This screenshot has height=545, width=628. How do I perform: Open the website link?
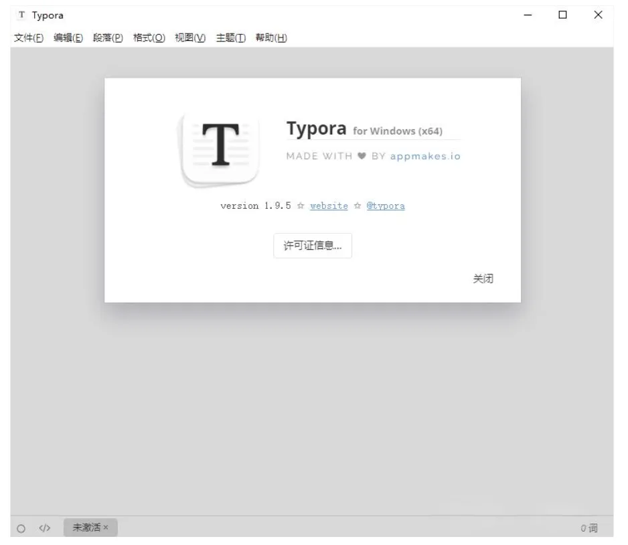point(329,206)
